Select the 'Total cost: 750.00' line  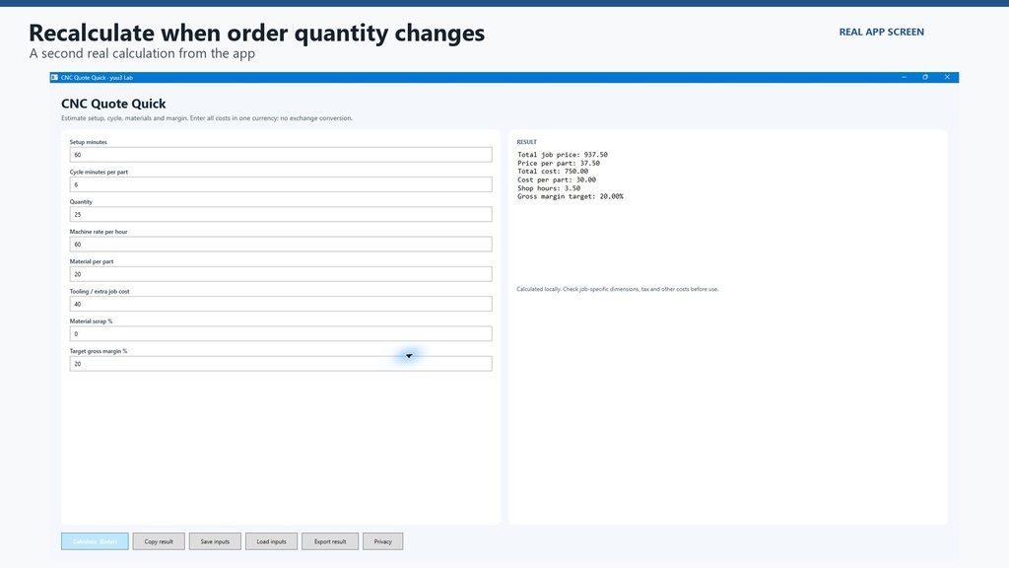coord(553,172)
